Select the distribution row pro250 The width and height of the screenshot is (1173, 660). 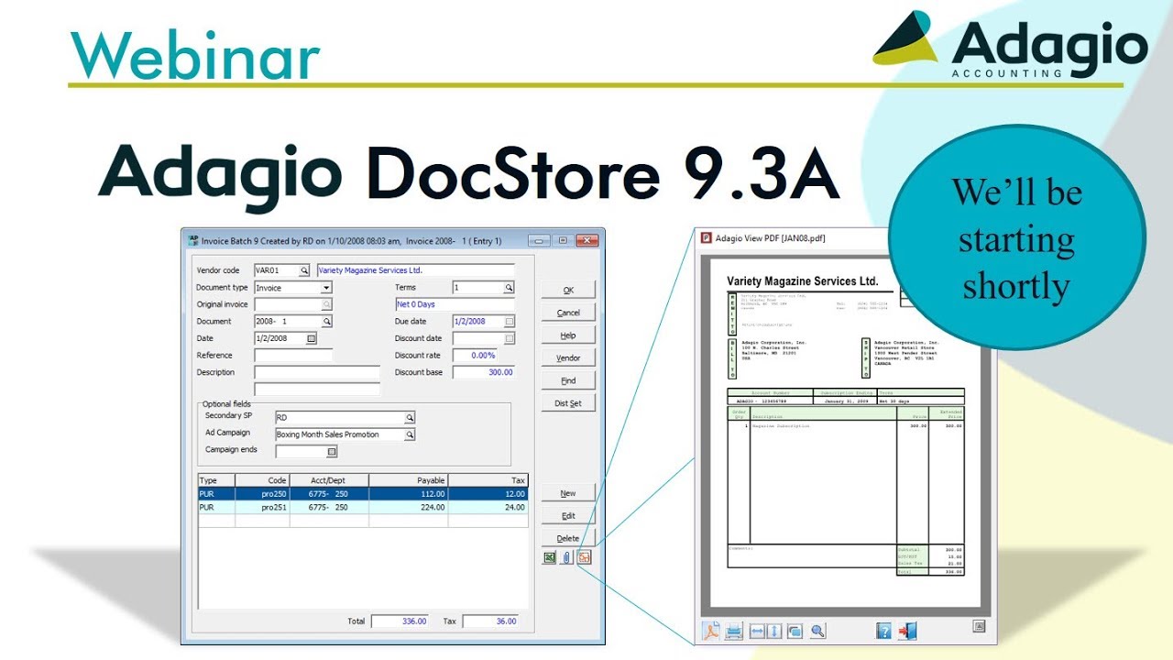pos(363,494)
